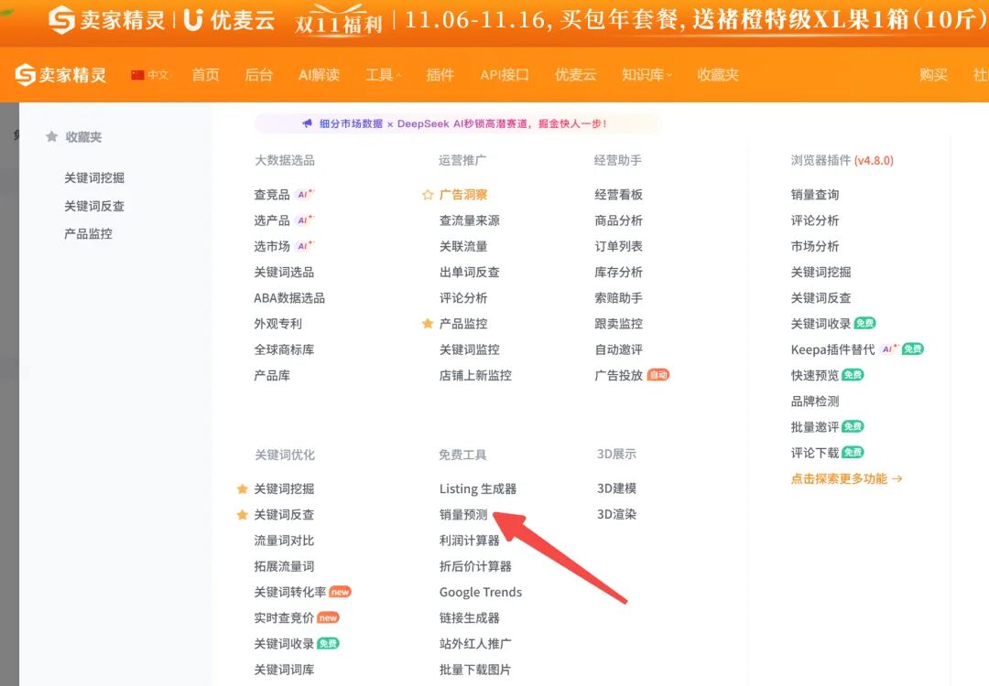Click the megaphone icon in the DeepSeek banner
This screenshot has height=686, width=989.
[307, 123]
